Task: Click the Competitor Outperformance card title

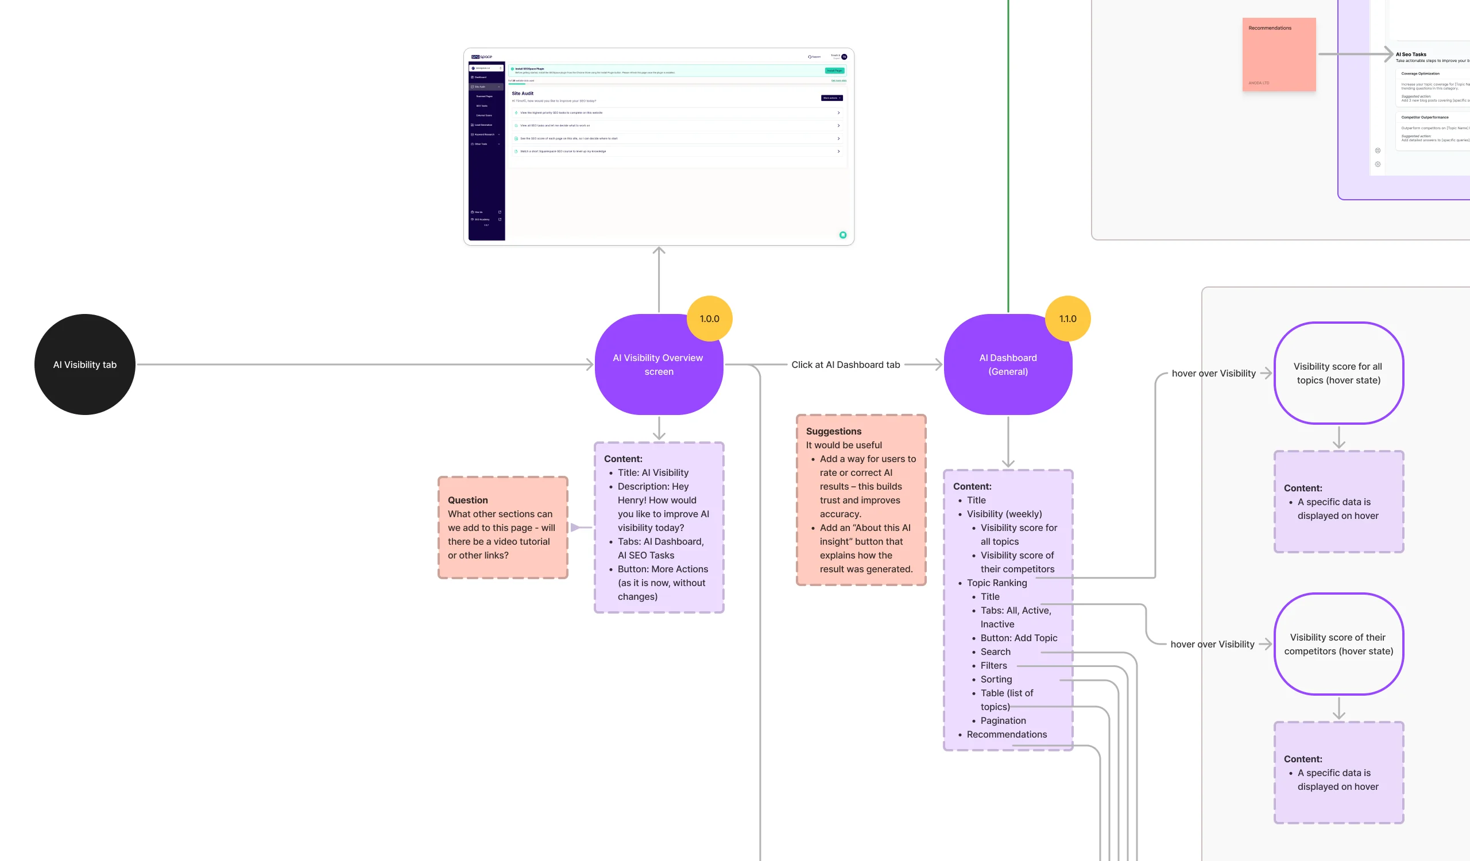Action: [1425, 117]
